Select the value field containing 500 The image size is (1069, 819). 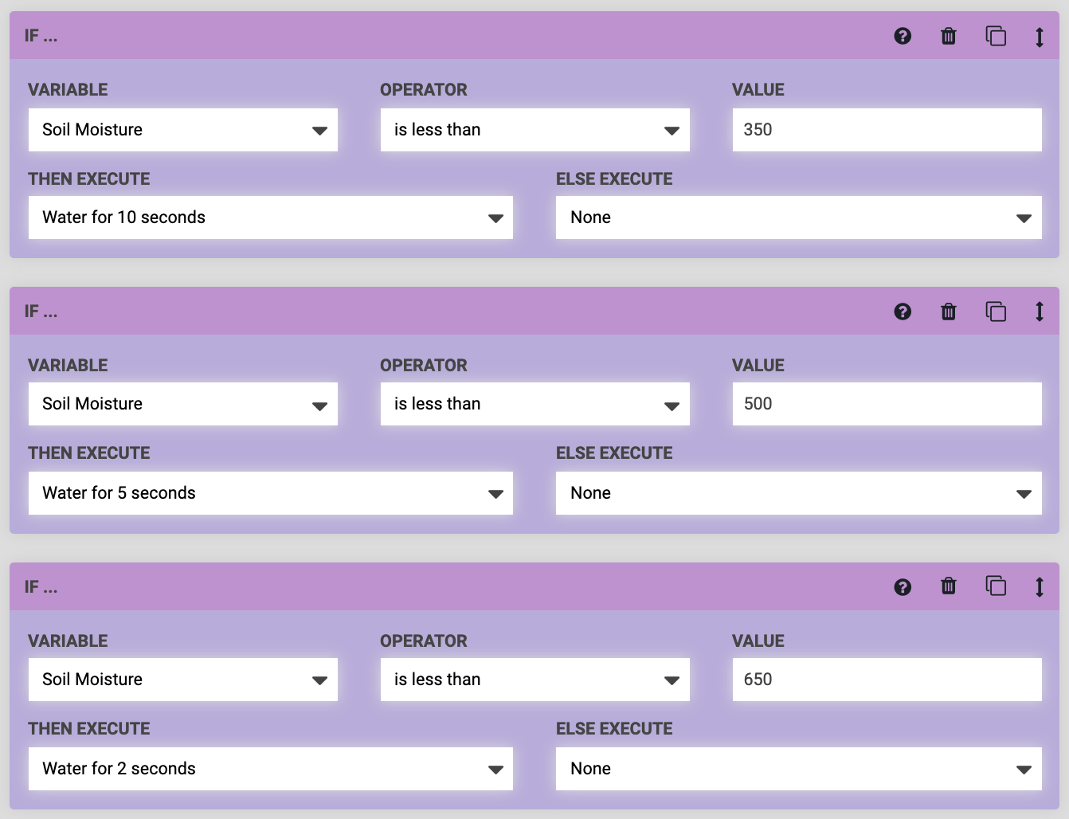pos(887,404)
